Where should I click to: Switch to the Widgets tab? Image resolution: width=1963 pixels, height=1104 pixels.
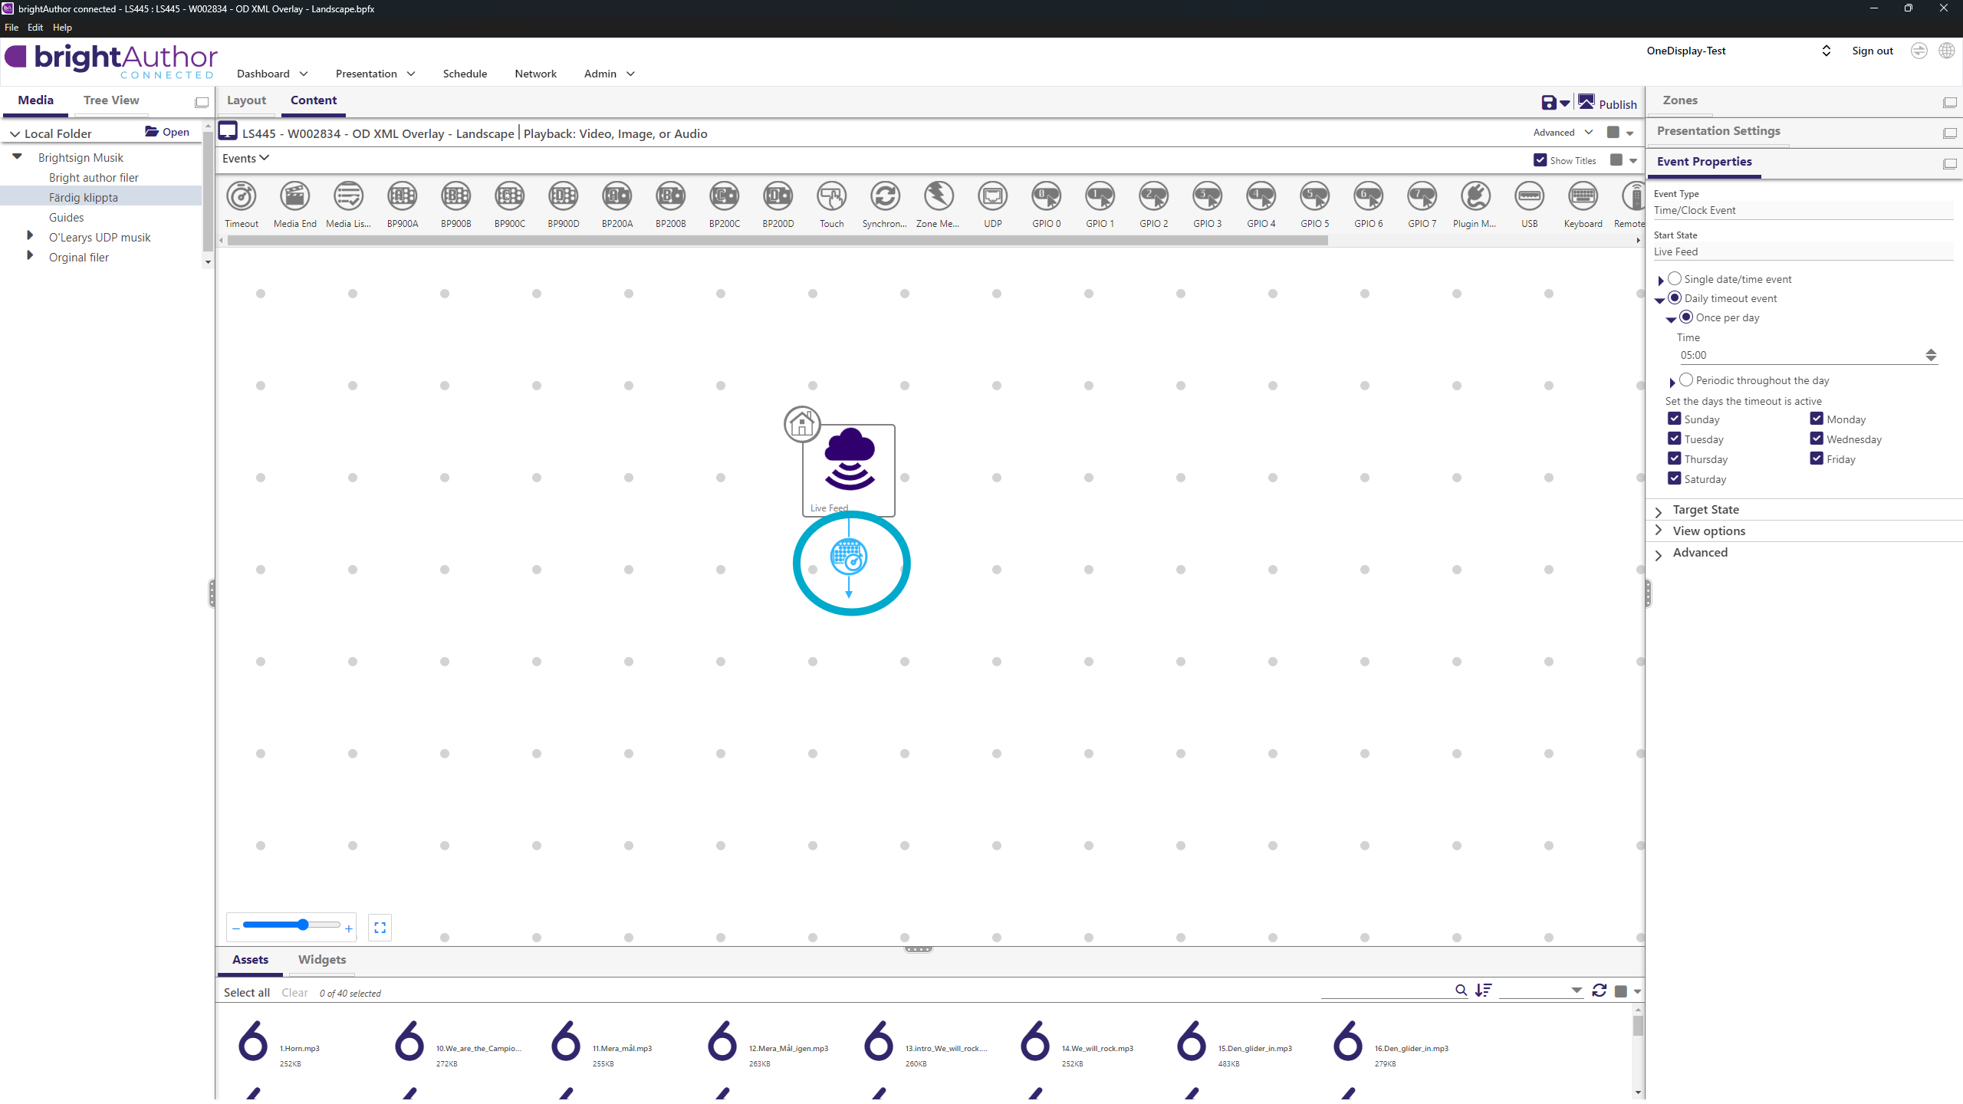(x=321, y=960)
